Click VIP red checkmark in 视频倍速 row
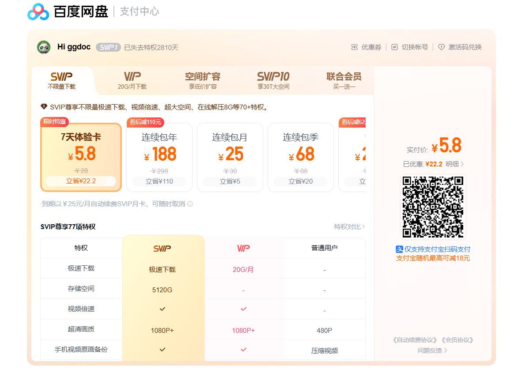This screenshot has height=377, width=514. (x=243, y=309)
